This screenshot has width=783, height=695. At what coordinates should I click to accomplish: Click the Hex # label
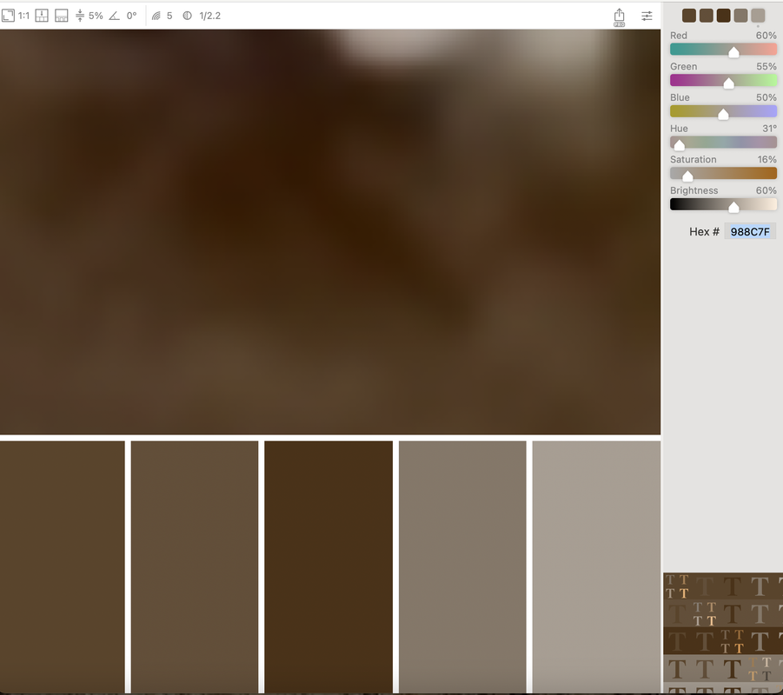[x=704, y=232]
